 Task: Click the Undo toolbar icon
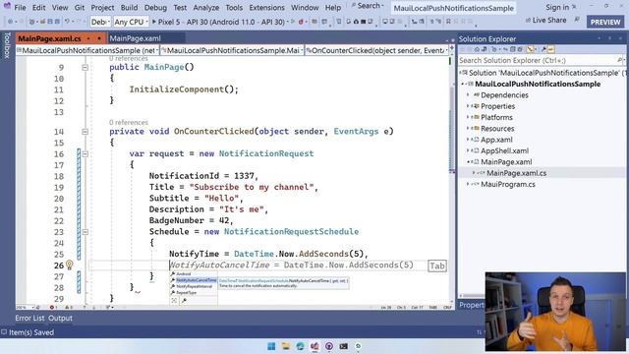[67, 22]
